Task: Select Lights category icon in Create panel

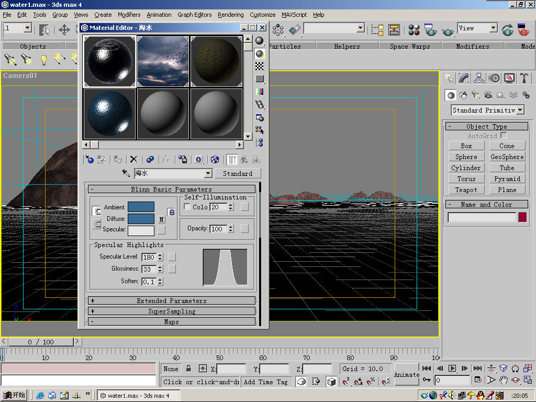Action: click(476, 95)
